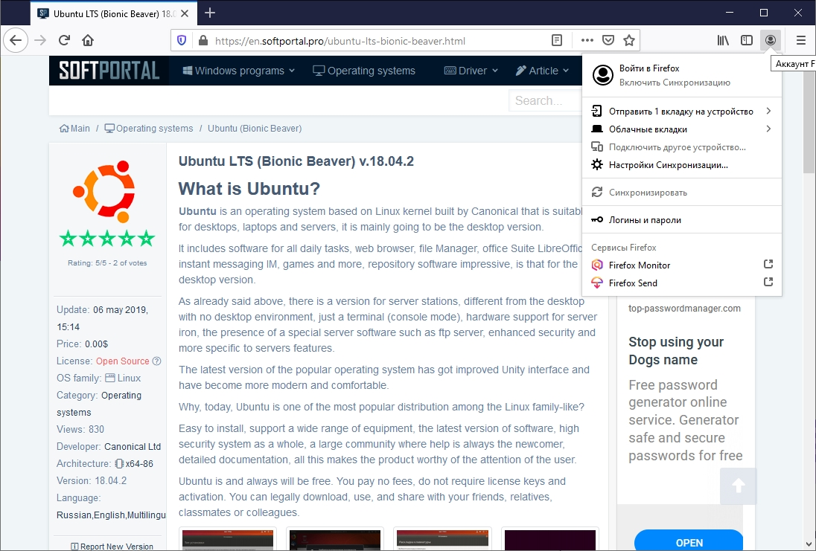Expand Облачные вкладки submenu

coord(682,129)
